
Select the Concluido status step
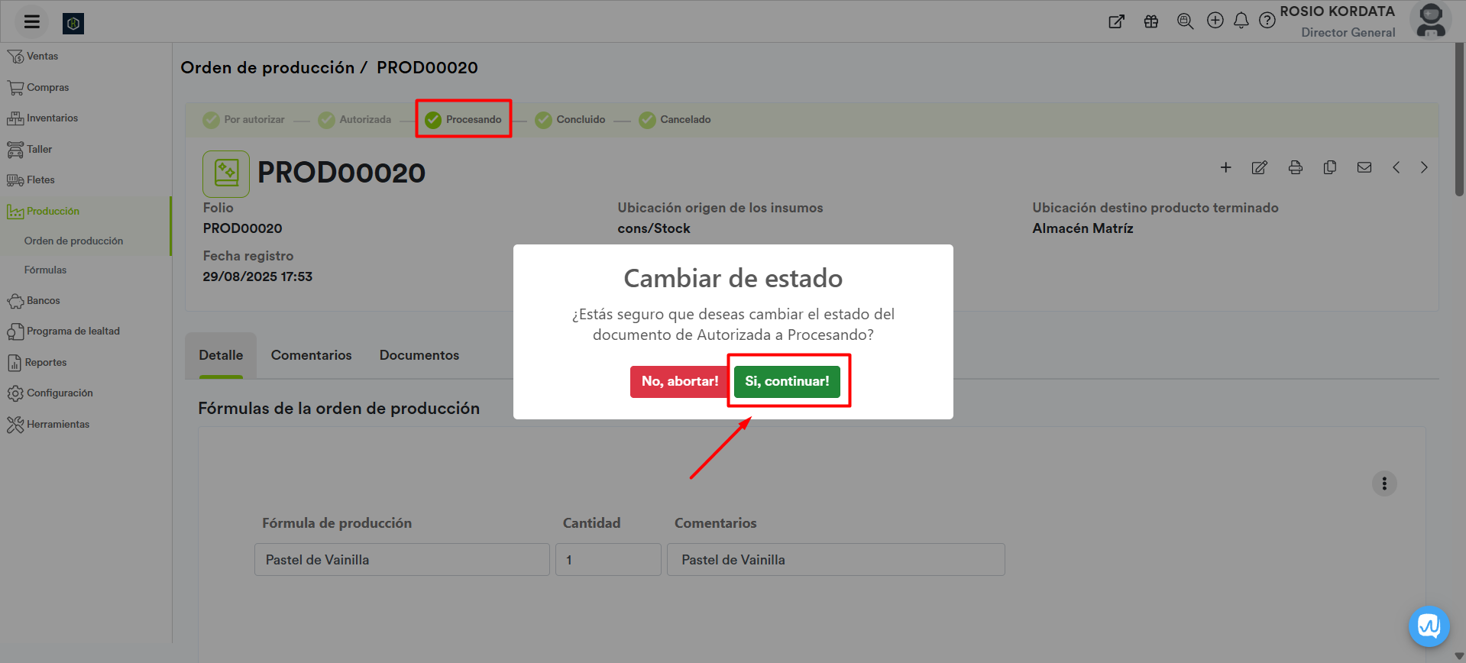click(x=571, y=120)
